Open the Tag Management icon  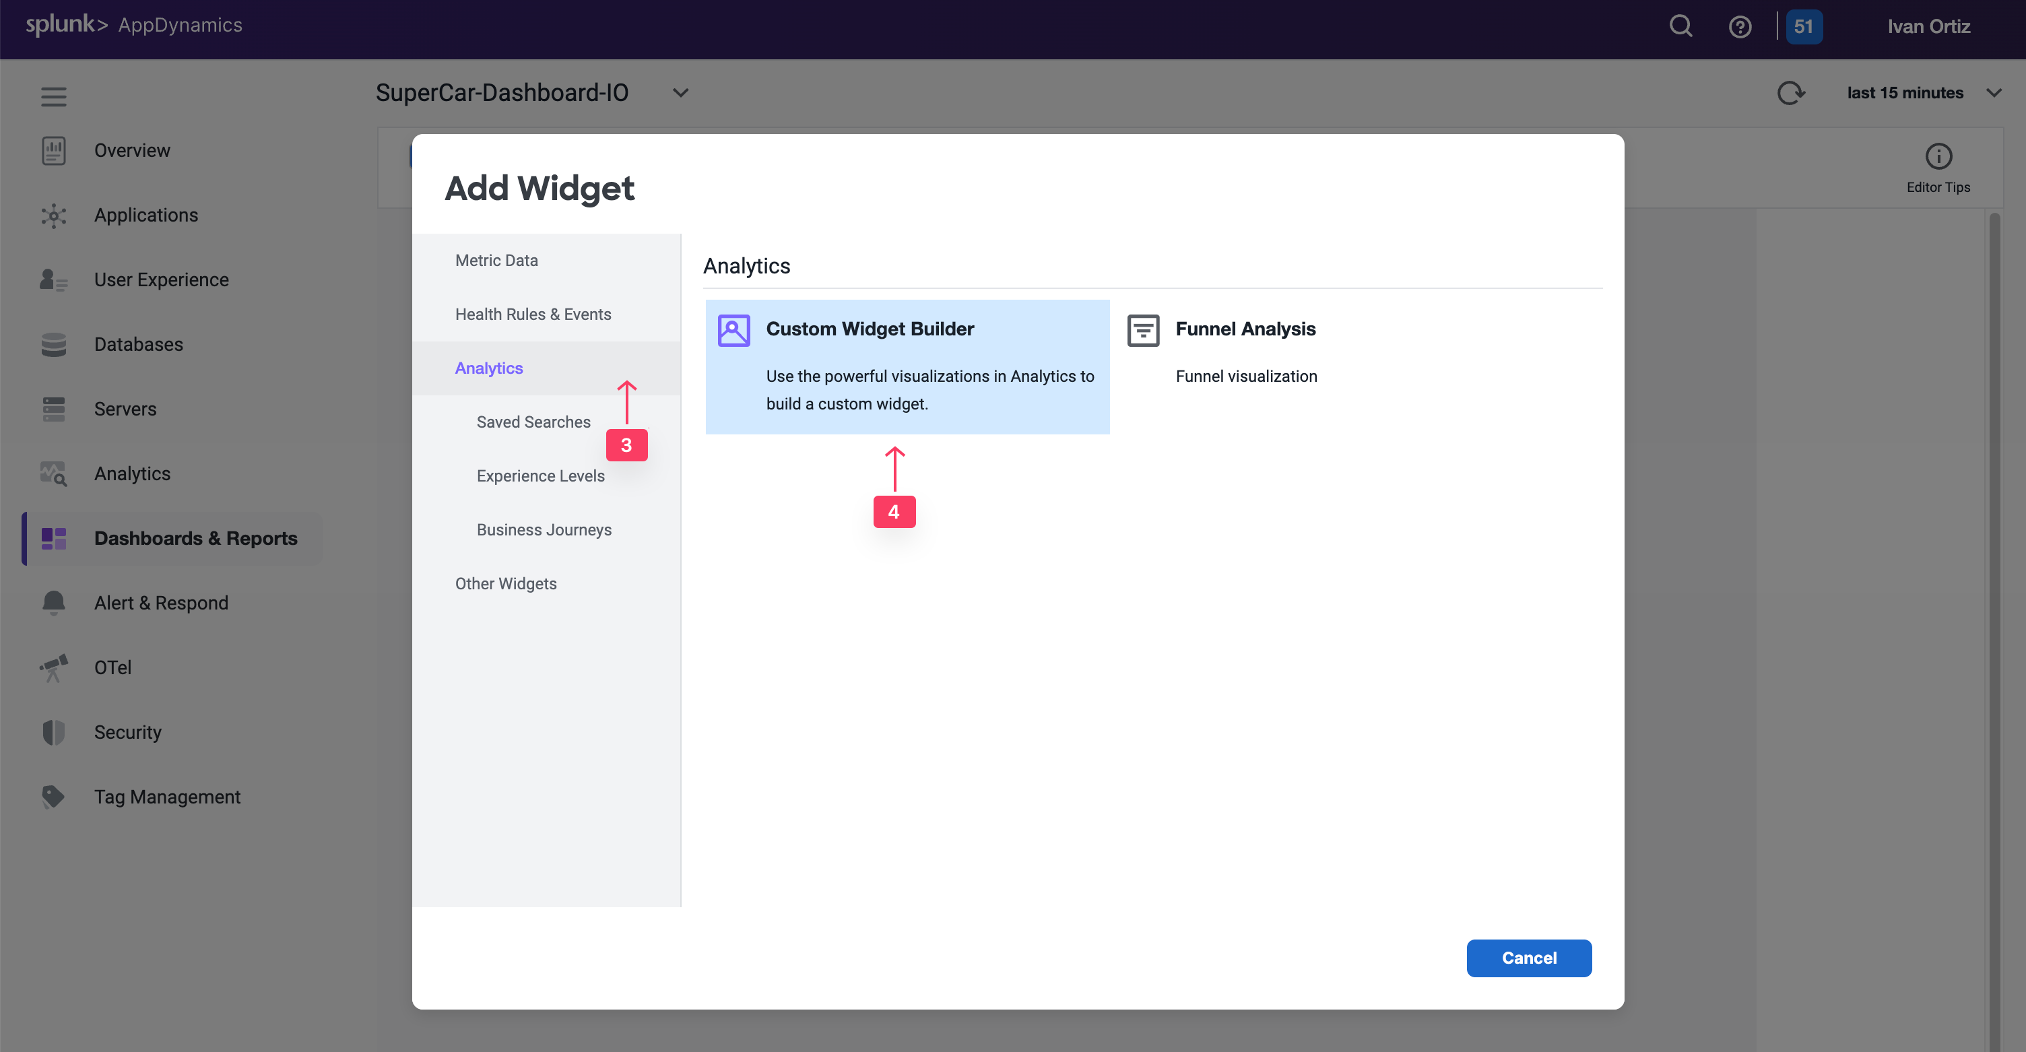coord(53,797)
